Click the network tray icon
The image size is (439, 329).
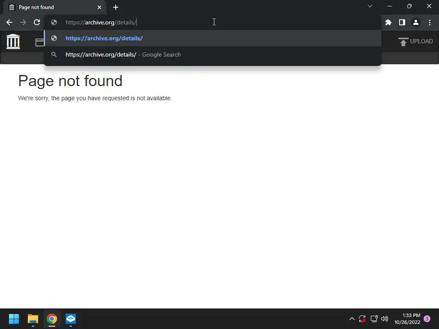pyautogui.click(x=374, y=319)
